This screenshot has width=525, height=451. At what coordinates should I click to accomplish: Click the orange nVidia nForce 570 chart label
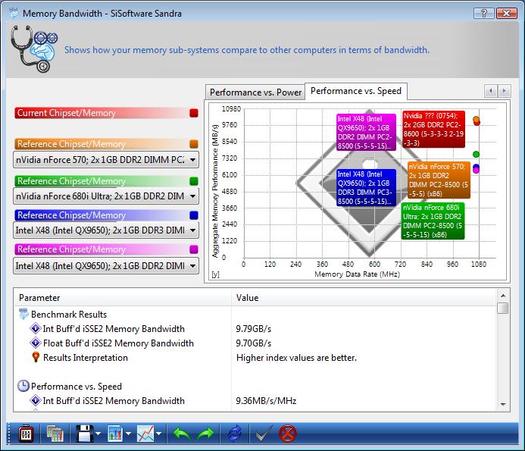439,180
